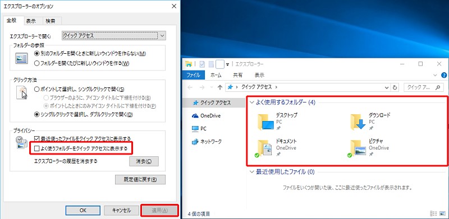This screenshot has height=219, width=449.
Task: Click the 消去 button to clear history
Action: [144, 161]
